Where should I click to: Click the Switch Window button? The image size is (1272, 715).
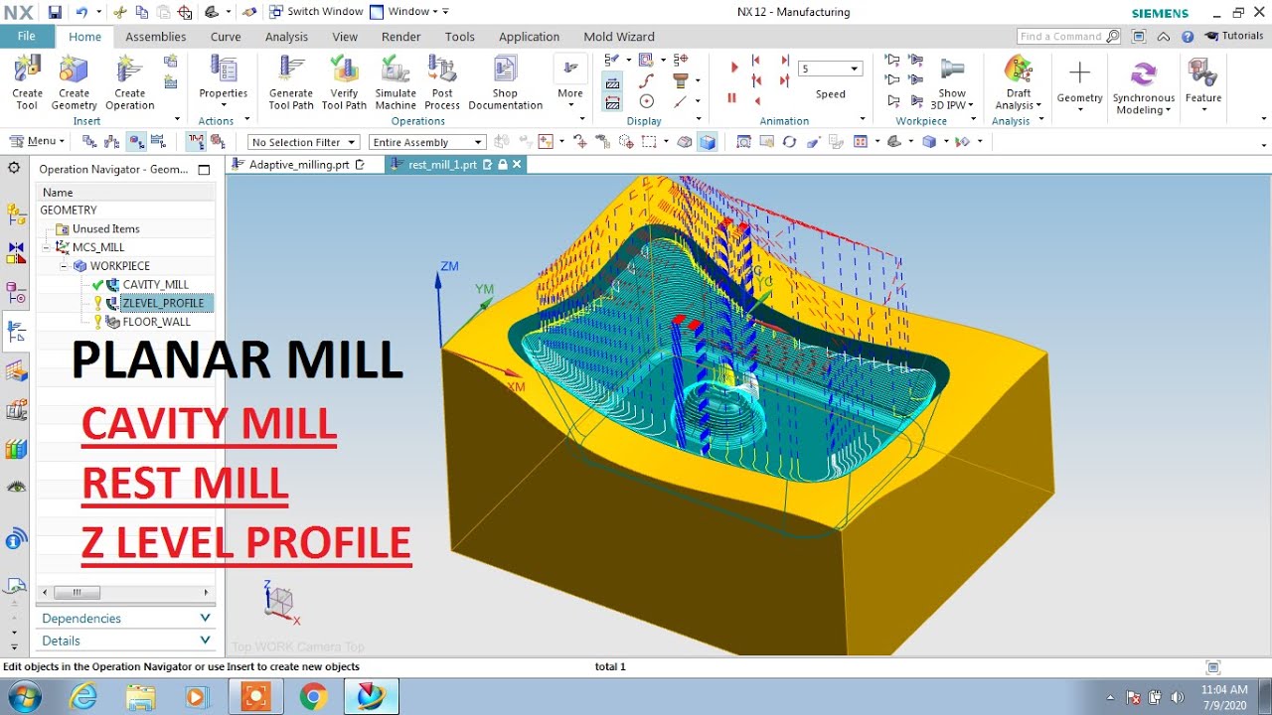coord(315,12)
